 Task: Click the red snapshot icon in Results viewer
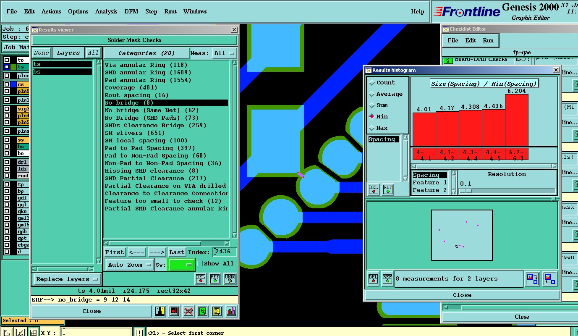click(175, 311)
